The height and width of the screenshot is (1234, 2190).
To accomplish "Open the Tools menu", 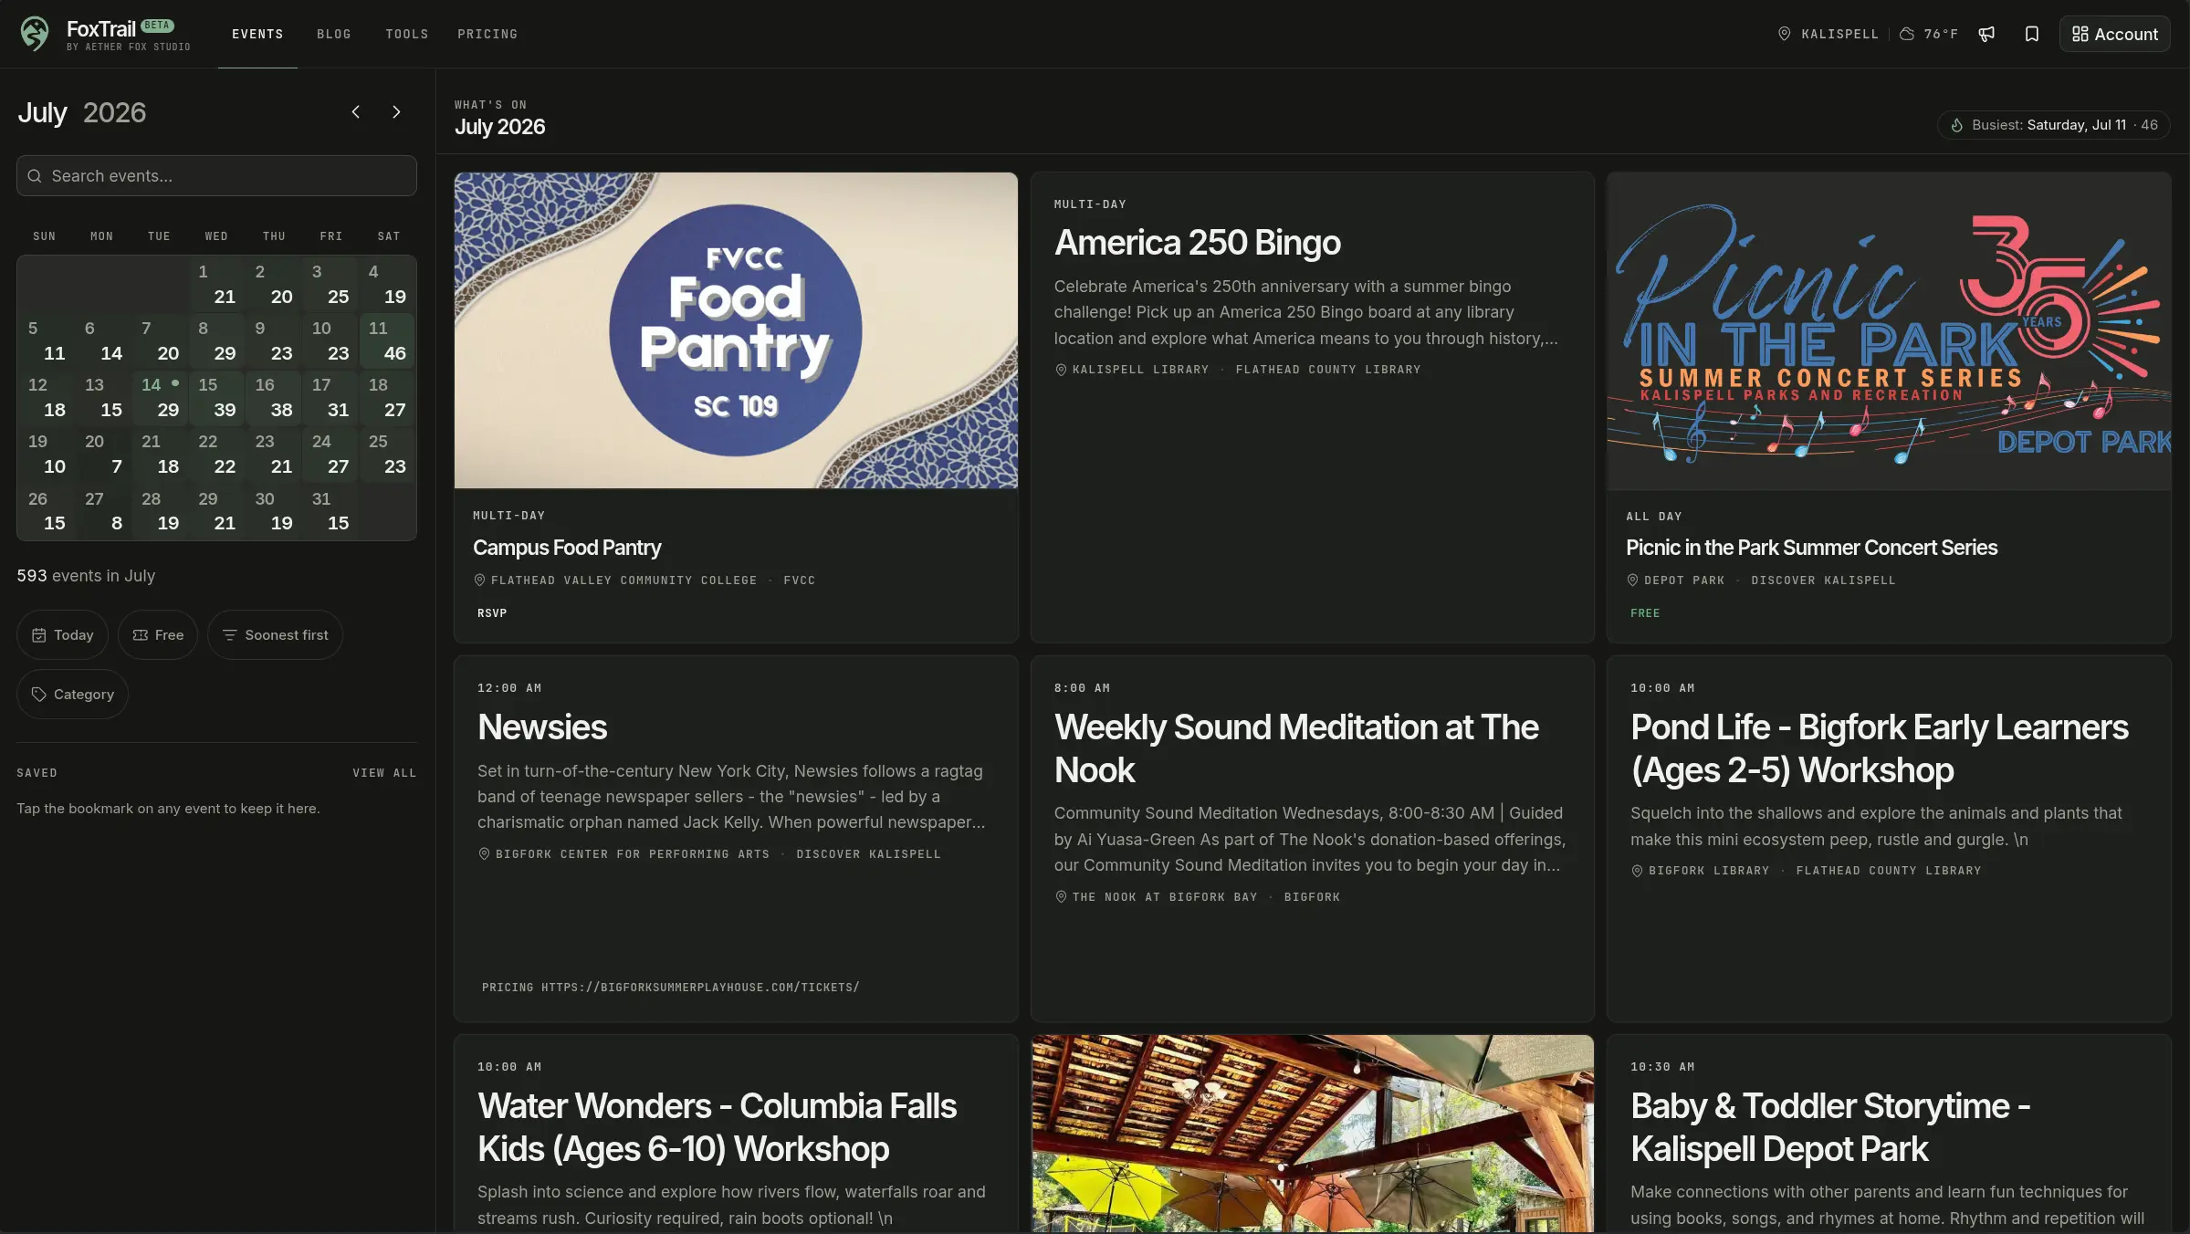I will click(407, 34).
